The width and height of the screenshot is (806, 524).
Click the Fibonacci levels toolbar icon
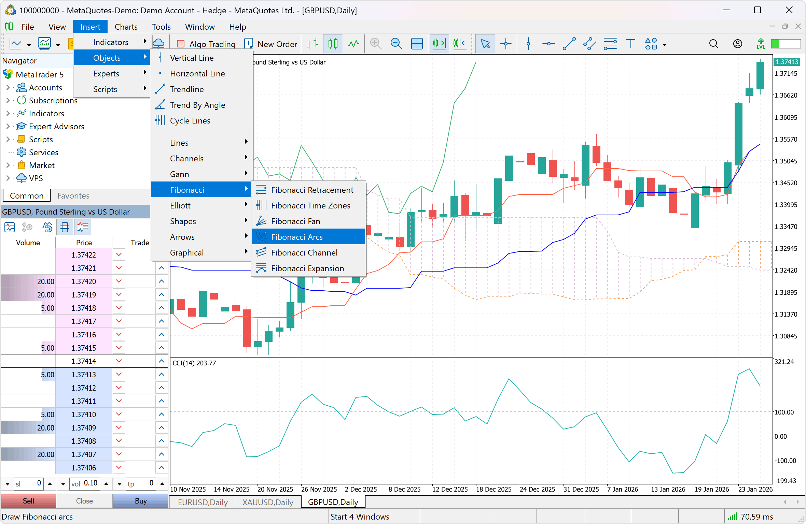[610, 44]
